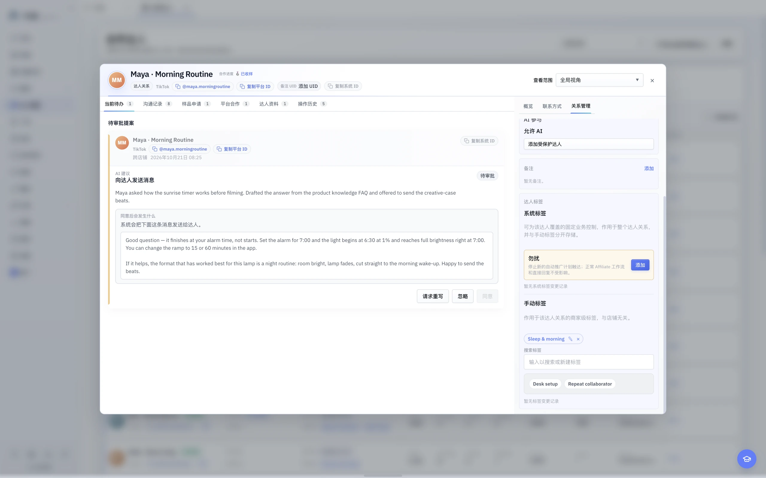This screenshot has width=766, height=478.
Task: Click 请求重写 button
Action: tap(432, 296)
